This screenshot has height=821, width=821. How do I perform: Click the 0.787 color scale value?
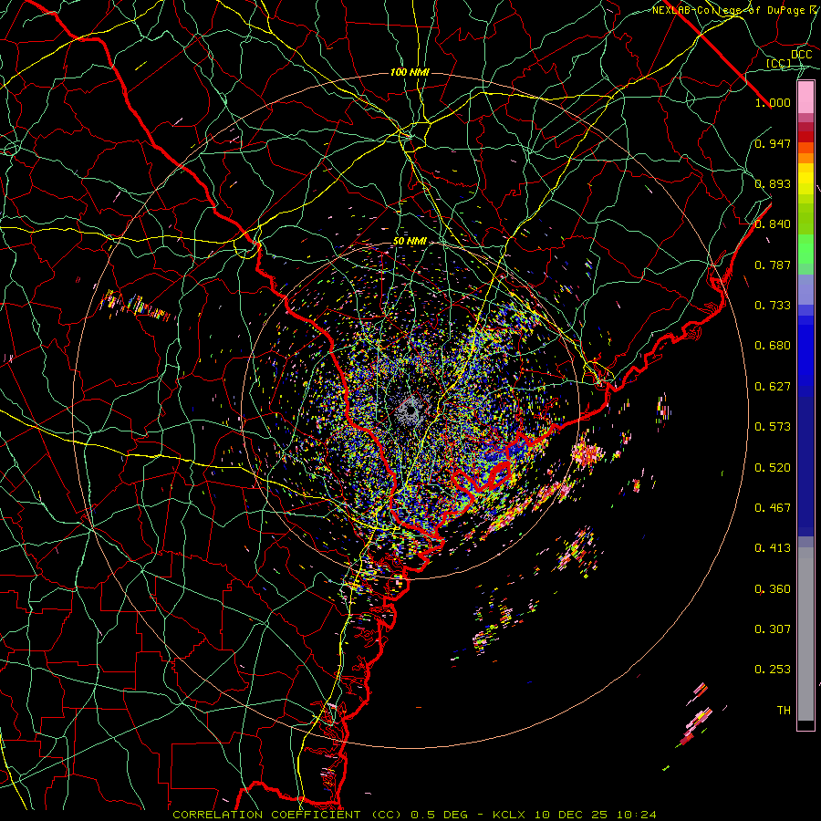click(773, 265)
